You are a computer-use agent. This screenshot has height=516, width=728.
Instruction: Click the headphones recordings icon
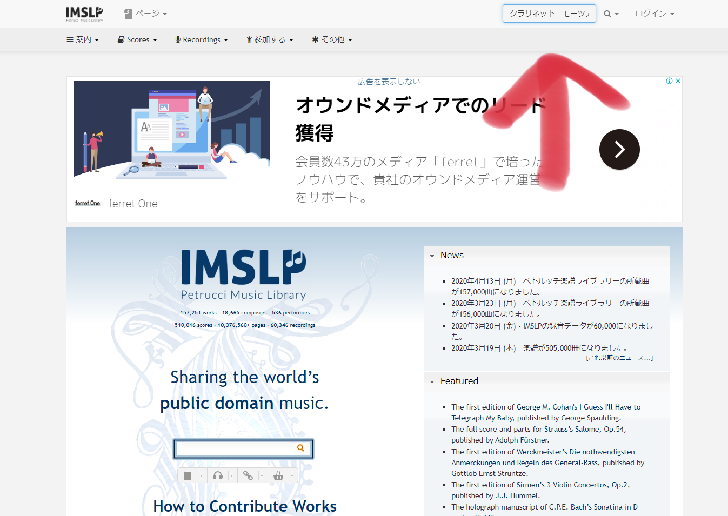pyautogui.click(x=218, y=475)
